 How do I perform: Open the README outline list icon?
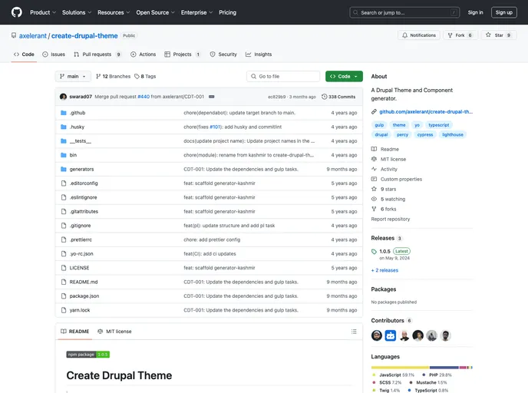pos(354,332)
